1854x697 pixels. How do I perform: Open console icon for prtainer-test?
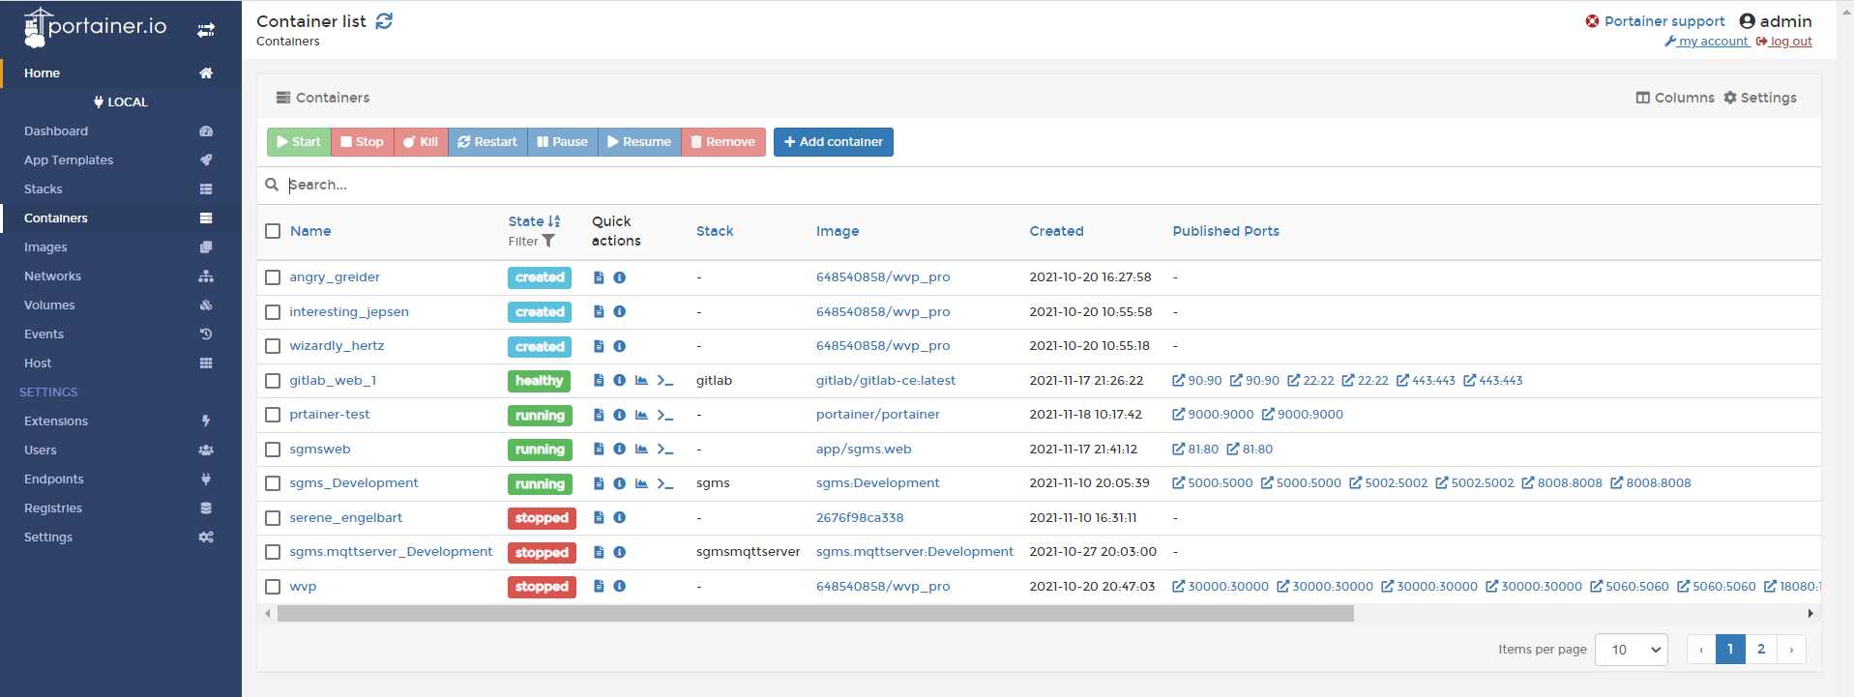665,415
